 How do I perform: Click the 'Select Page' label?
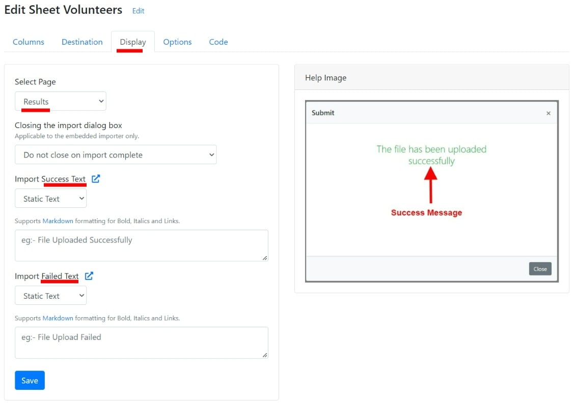[x=35, y=82]
